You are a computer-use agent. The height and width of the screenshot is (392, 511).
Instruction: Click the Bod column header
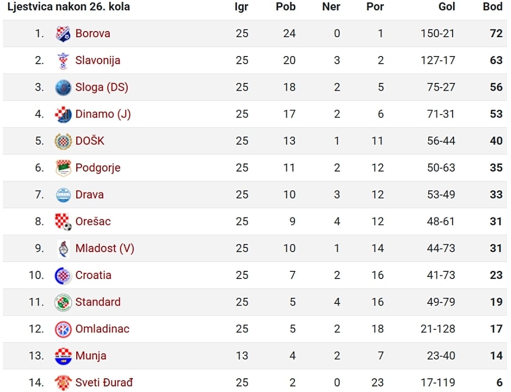492,7
